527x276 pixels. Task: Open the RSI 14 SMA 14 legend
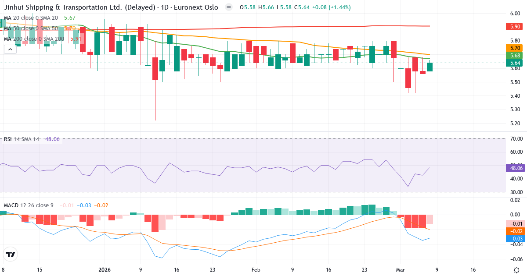click(x=22, y=139)
